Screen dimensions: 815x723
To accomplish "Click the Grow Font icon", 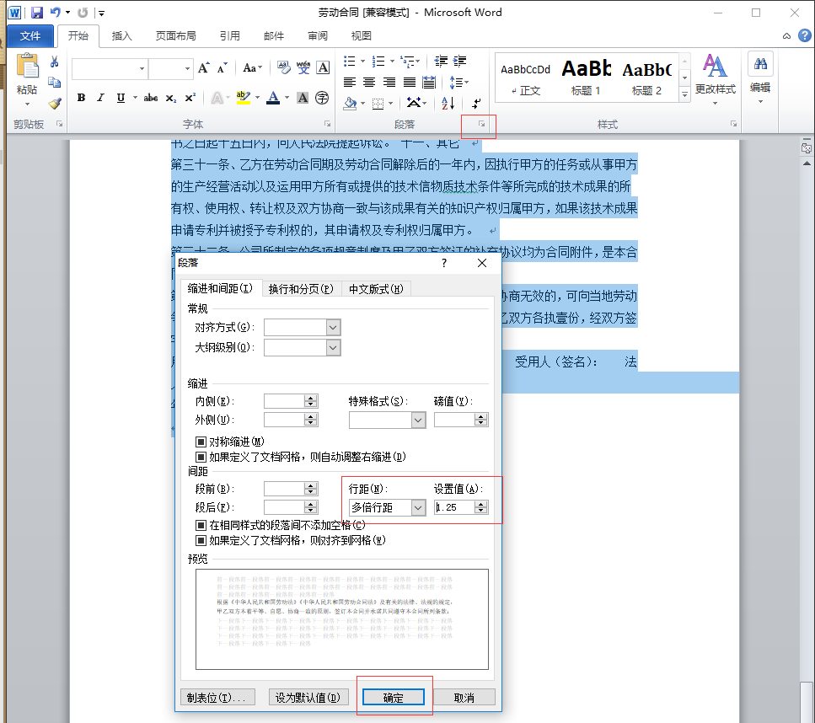I will tap(203, 68).
